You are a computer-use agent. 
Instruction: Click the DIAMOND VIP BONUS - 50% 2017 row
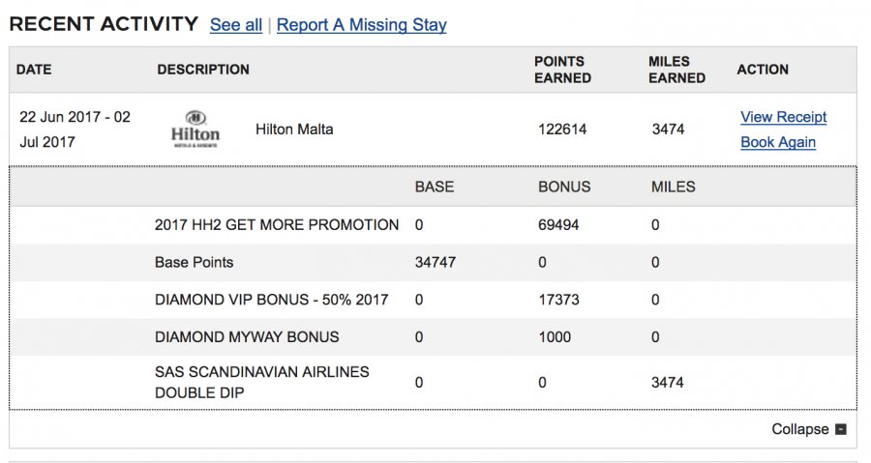pos(271,300)
